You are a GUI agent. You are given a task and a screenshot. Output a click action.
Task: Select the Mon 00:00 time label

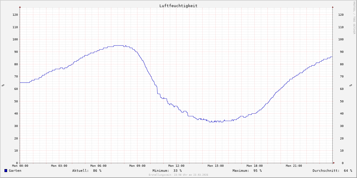pyautogui.click(x=20, y=166)
